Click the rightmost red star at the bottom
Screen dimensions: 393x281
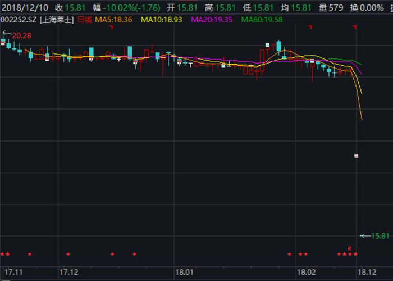tap(355, 254)
